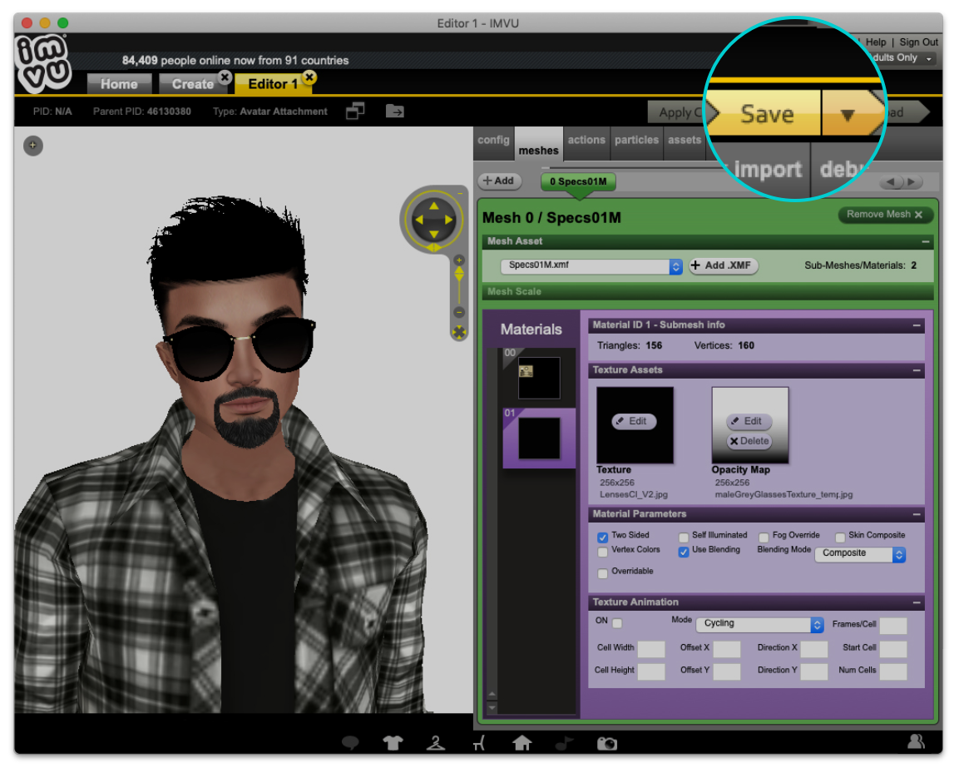Click the Save button
The image size is (954, 768).
(x=767, y=114)
